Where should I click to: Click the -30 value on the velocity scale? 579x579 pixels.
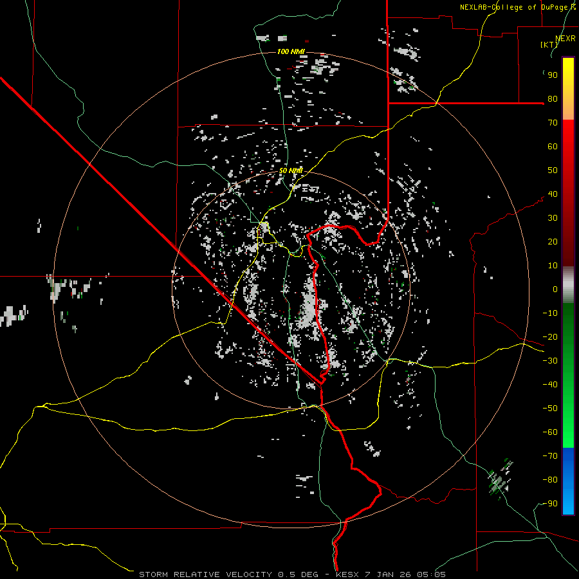pyautogui.click(x=550, y=361)
